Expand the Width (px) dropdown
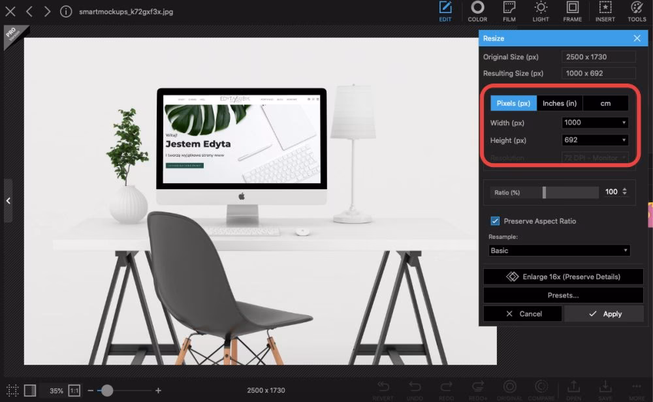Viewport: 653px width, 402px height. point(595,123)
